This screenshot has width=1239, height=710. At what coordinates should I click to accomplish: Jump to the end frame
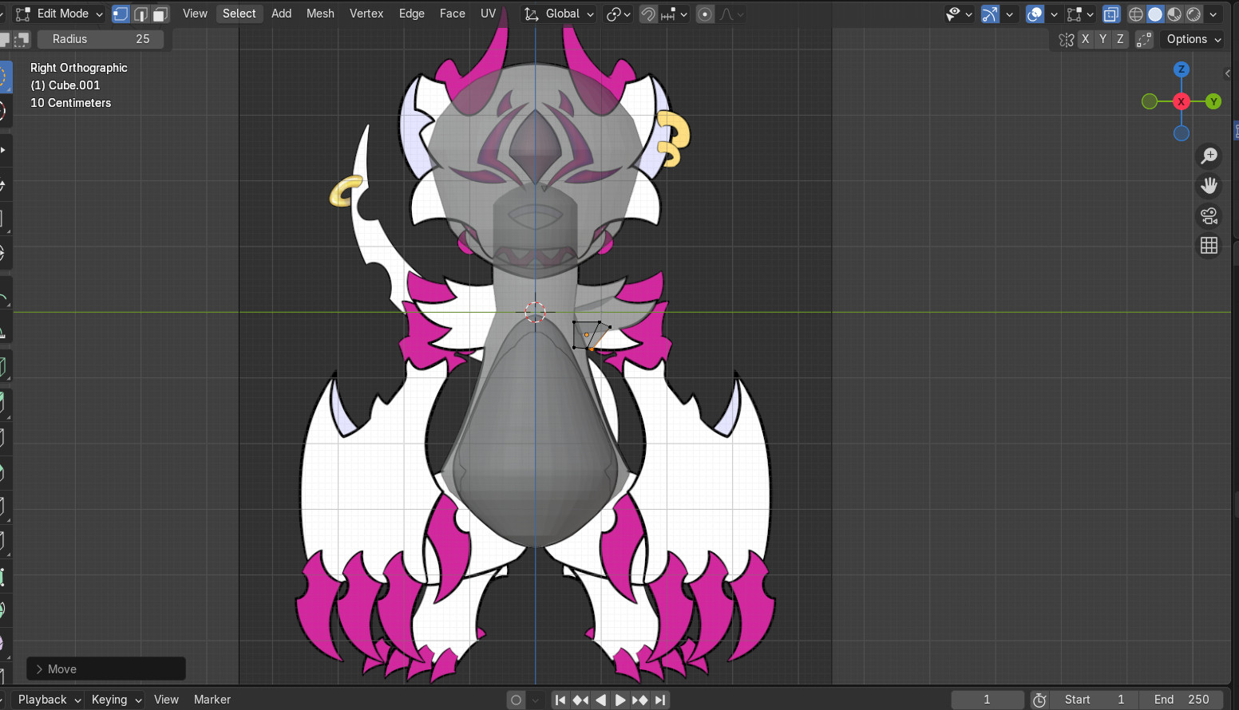tap(660, 700)
